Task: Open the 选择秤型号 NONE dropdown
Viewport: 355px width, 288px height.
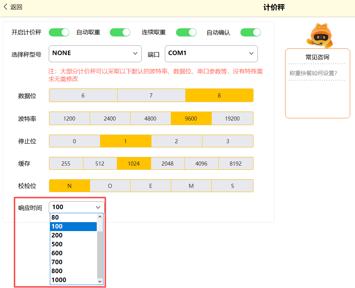Action: pos(95,54)
